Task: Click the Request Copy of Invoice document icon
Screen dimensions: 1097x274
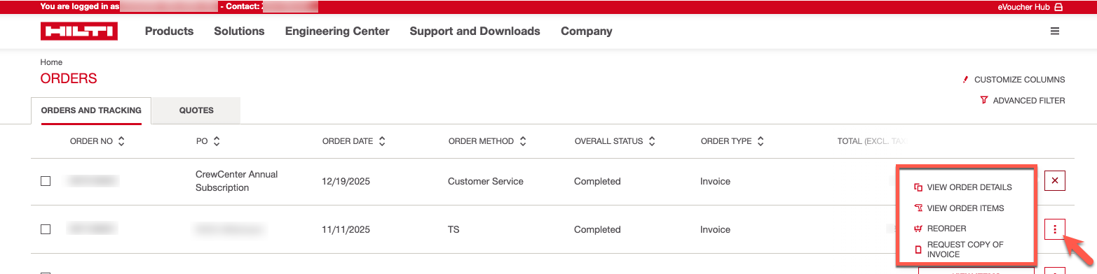Action: 918,250
